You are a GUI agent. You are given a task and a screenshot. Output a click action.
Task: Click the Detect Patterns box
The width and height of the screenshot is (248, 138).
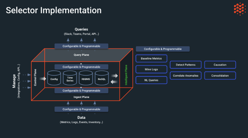pos(186,65)
